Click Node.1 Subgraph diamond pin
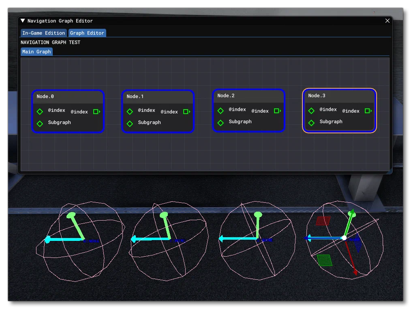411x309 pixels. [x=130, y=124]
